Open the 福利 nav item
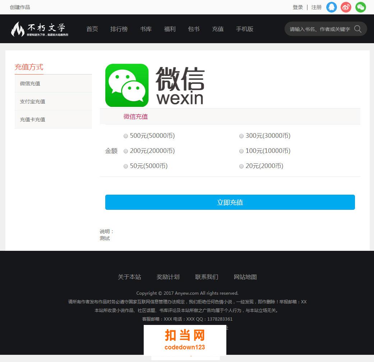This screenshot has width=374, height=362. 170,29
